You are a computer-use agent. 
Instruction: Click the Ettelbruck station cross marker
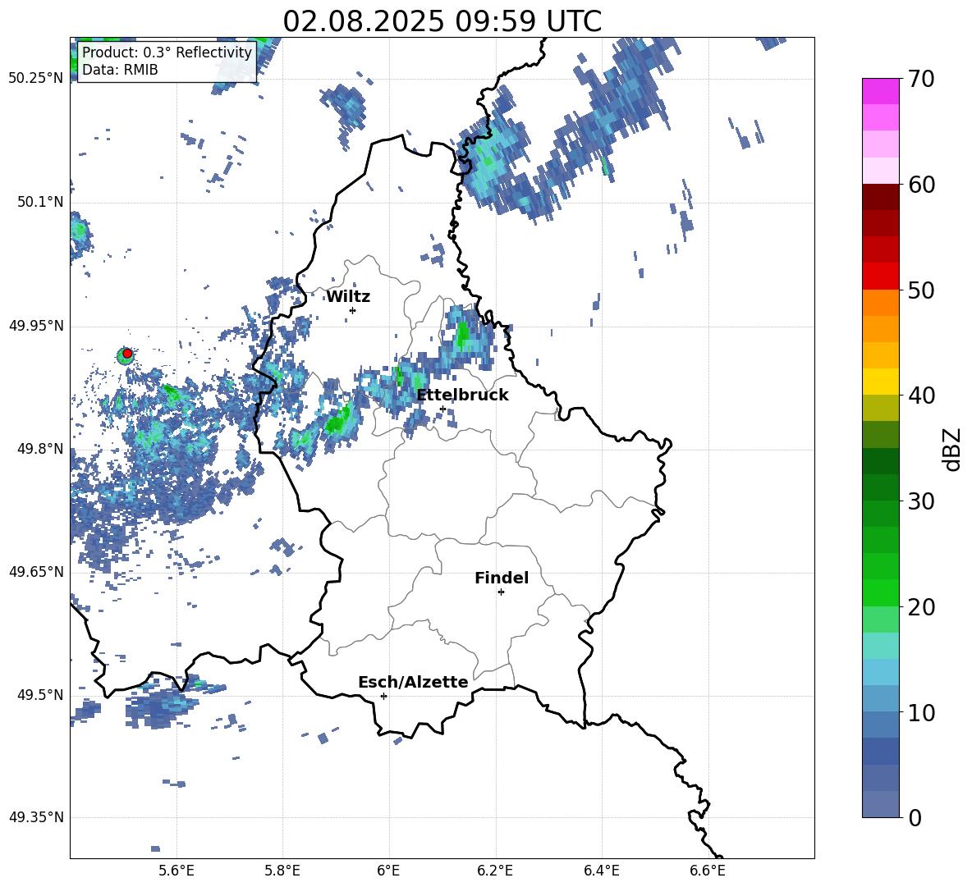[442, 409]
